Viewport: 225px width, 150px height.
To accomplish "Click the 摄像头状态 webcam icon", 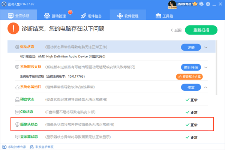I will pyautogui.click(x=17, y=124).
